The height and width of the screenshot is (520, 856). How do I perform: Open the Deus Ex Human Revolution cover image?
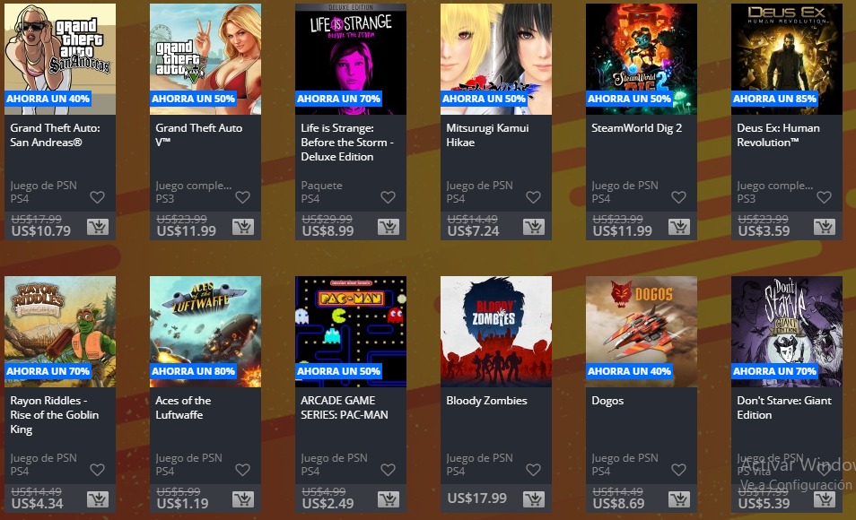[787, 59]
